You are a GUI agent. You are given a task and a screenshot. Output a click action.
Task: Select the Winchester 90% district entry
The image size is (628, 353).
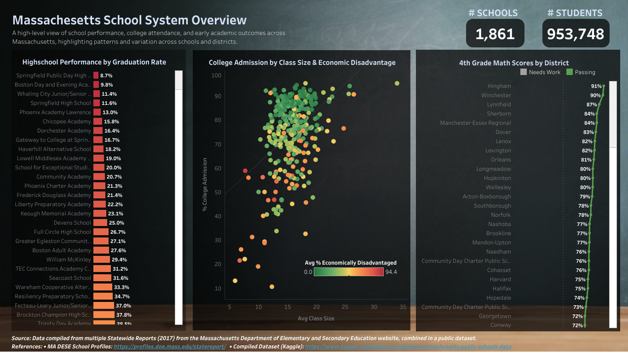(498, 95)
